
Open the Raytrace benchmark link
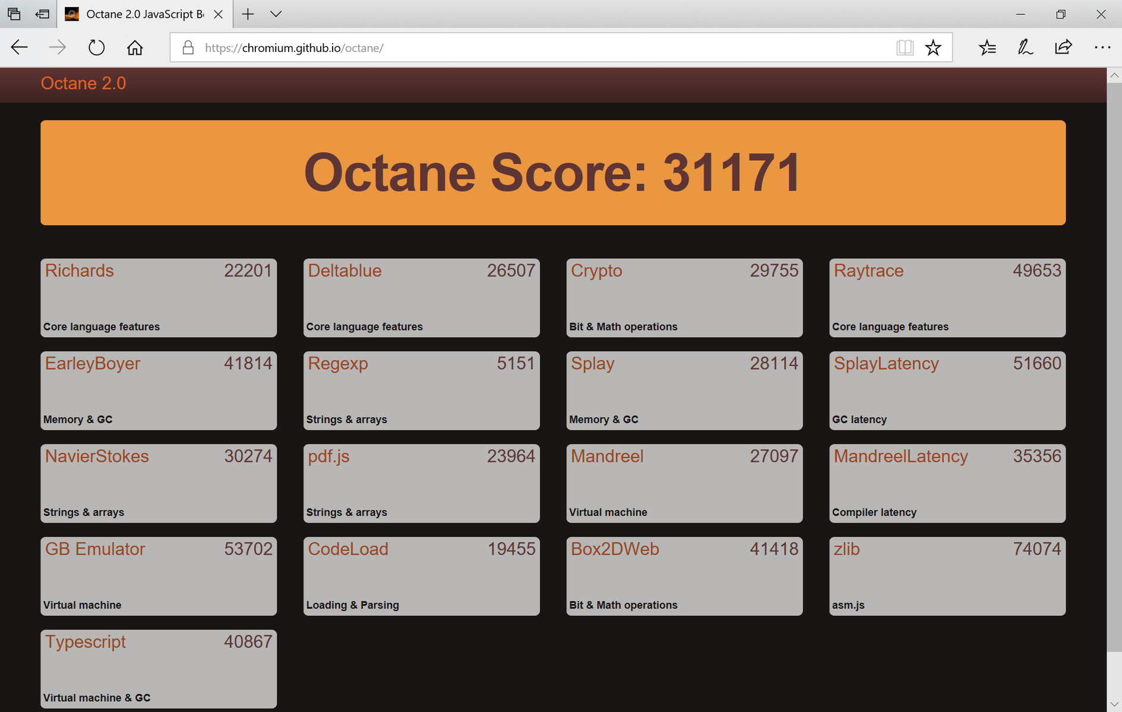pyautogui.click(x=868, y=271)
